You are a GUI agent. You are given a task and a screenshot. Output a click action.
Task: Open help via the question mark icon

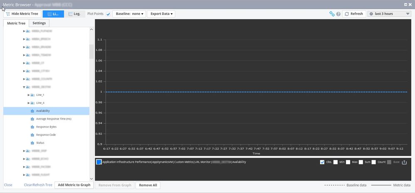pos(338,14)
